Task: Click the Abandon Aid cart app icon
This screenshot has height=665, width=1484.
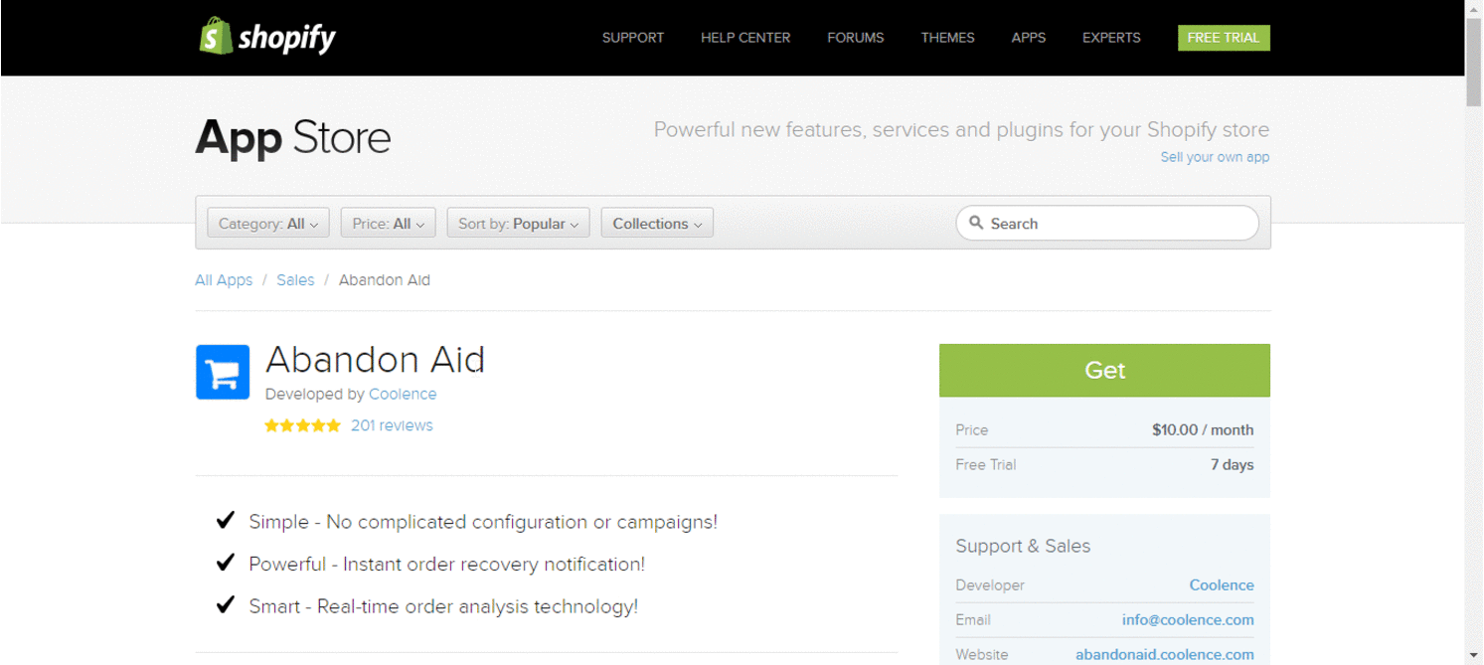Action: pos(223,372)
